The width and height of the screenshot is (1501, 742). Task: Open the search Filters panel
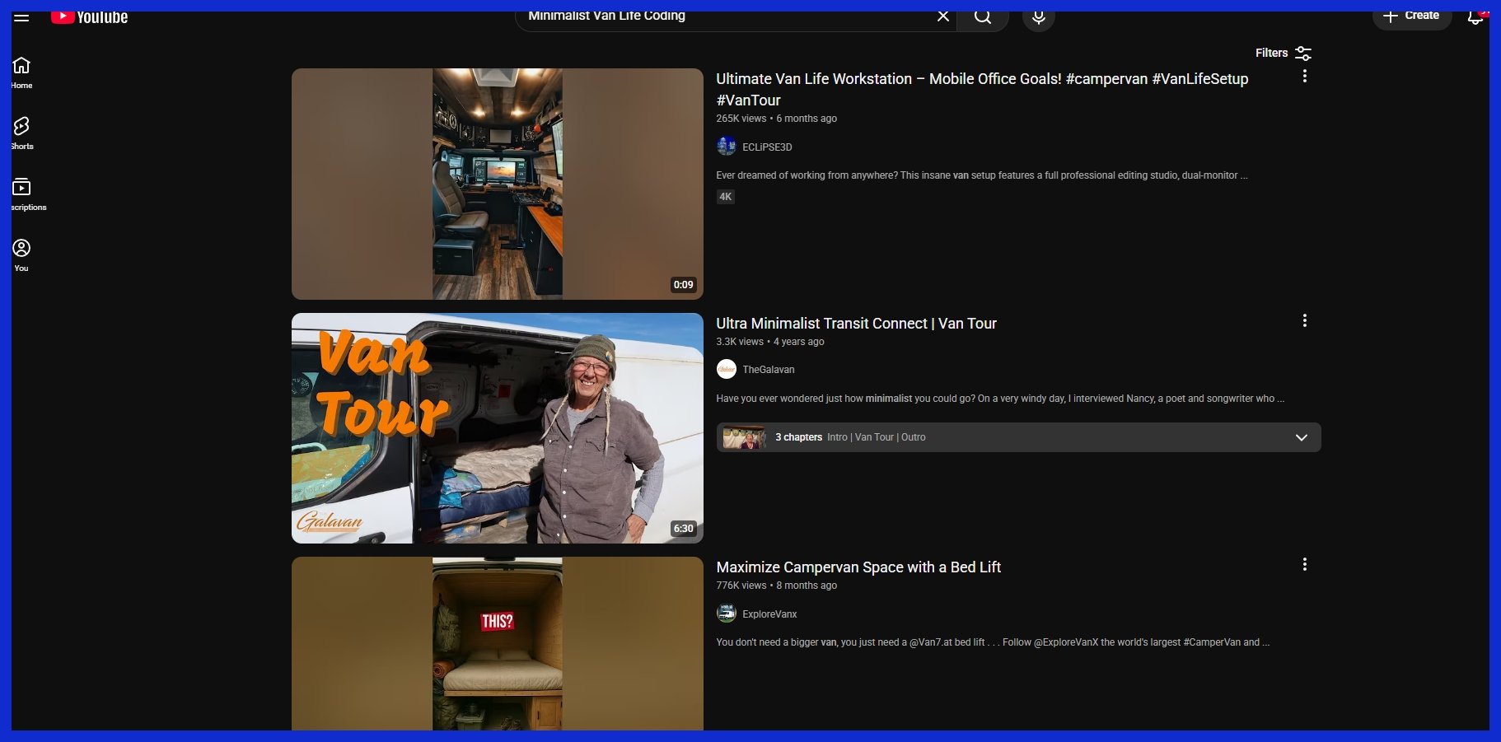pos(1283,53)
